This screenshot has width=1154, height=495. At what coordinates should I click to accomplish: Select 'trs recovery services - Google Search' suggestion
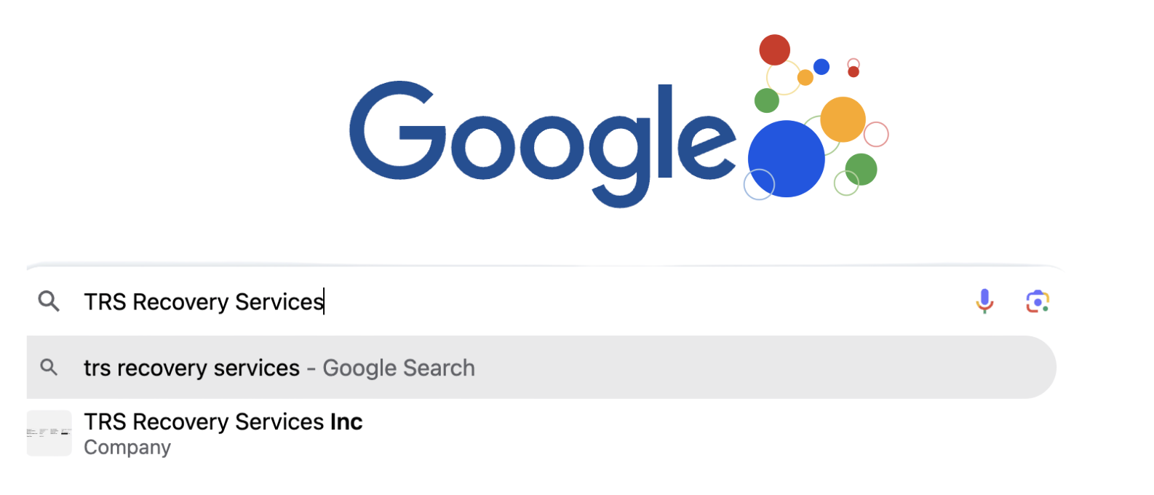541,368
